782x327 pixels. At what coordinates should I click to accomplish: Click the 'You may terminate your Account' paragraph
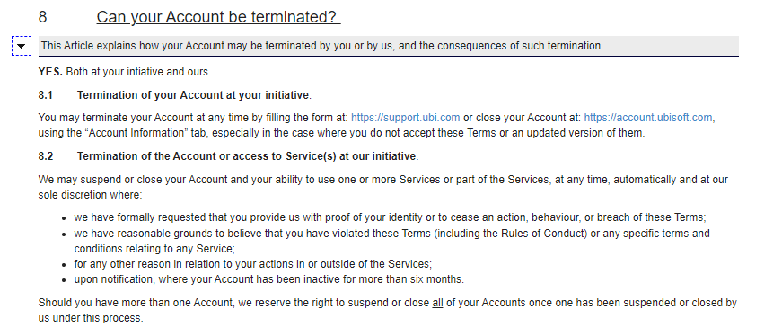pyautogui.click(x=376, y=125)
